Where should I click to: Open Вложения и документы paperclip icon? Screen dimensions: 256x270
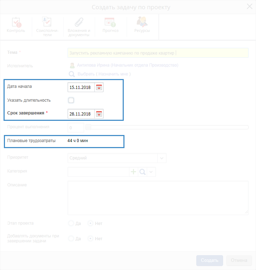click(79, 22)
